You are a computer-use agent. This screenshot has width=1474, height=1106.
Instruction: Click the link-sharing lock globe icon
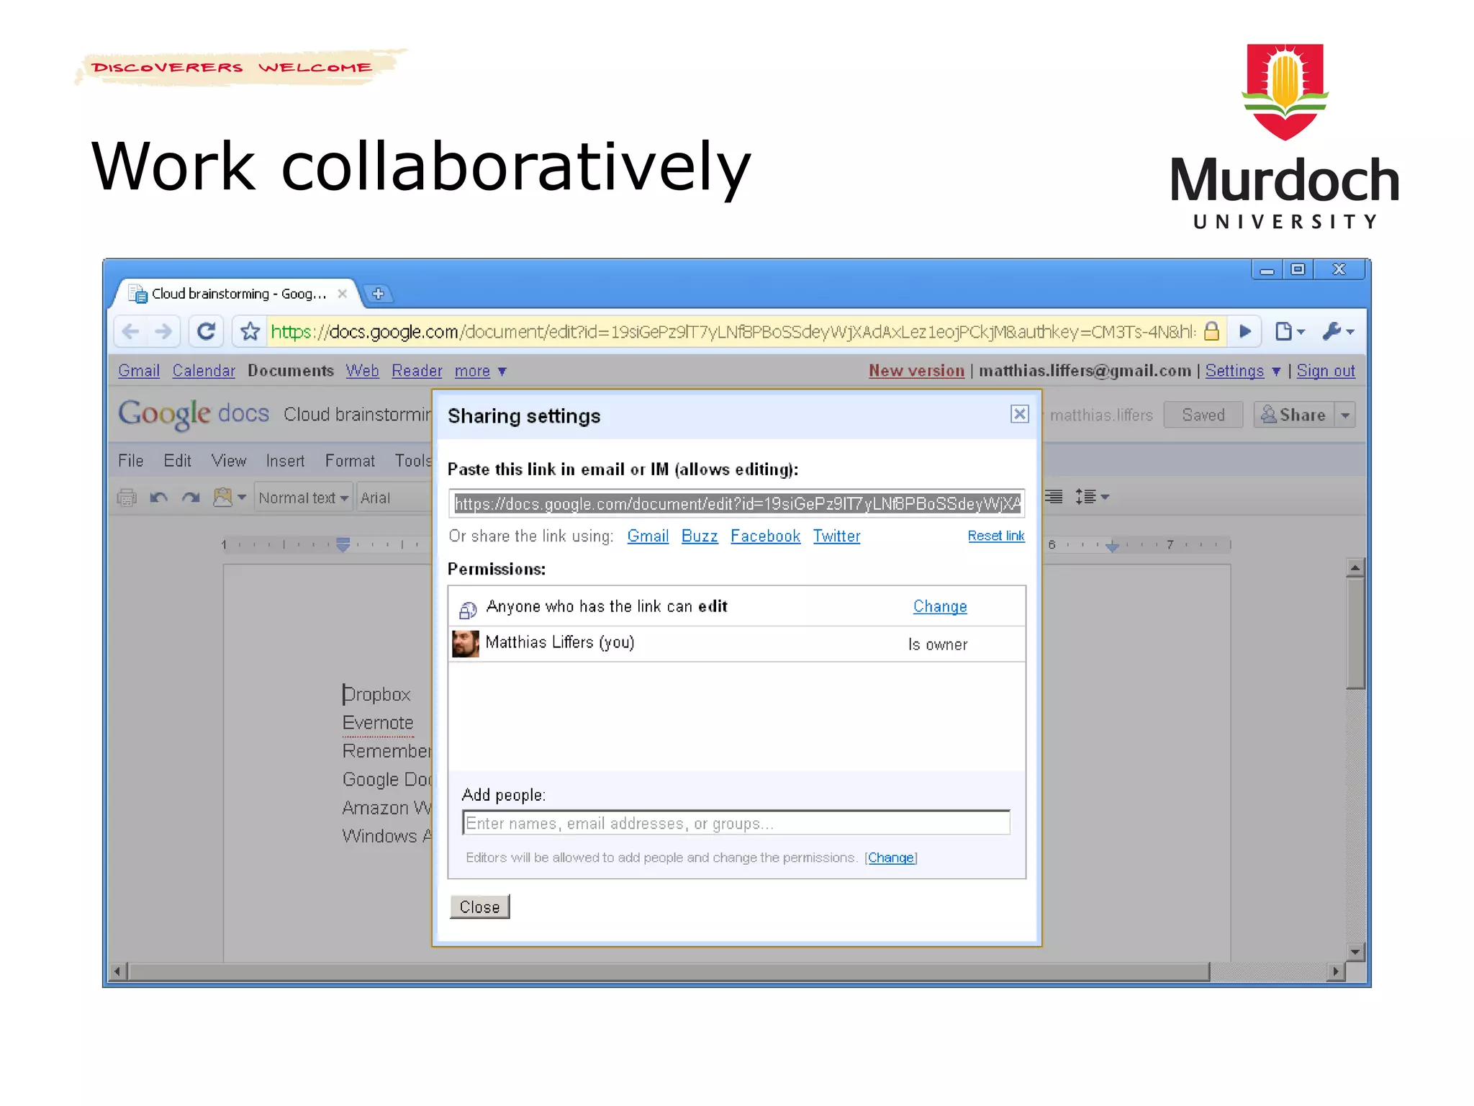click(x=468, y=610)
